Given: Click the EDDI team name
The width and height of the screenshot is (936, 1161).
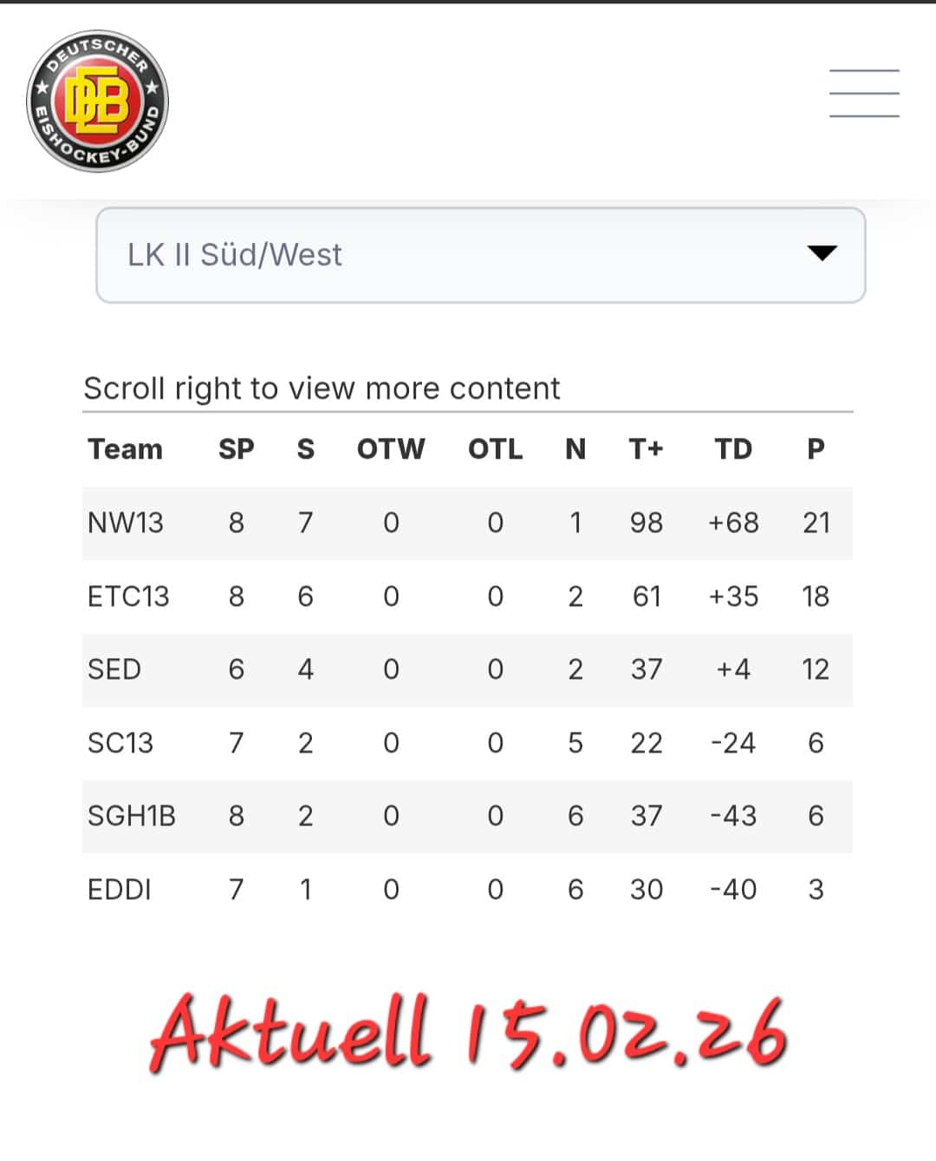Looking at the screenshot, I should coord(120,890).
